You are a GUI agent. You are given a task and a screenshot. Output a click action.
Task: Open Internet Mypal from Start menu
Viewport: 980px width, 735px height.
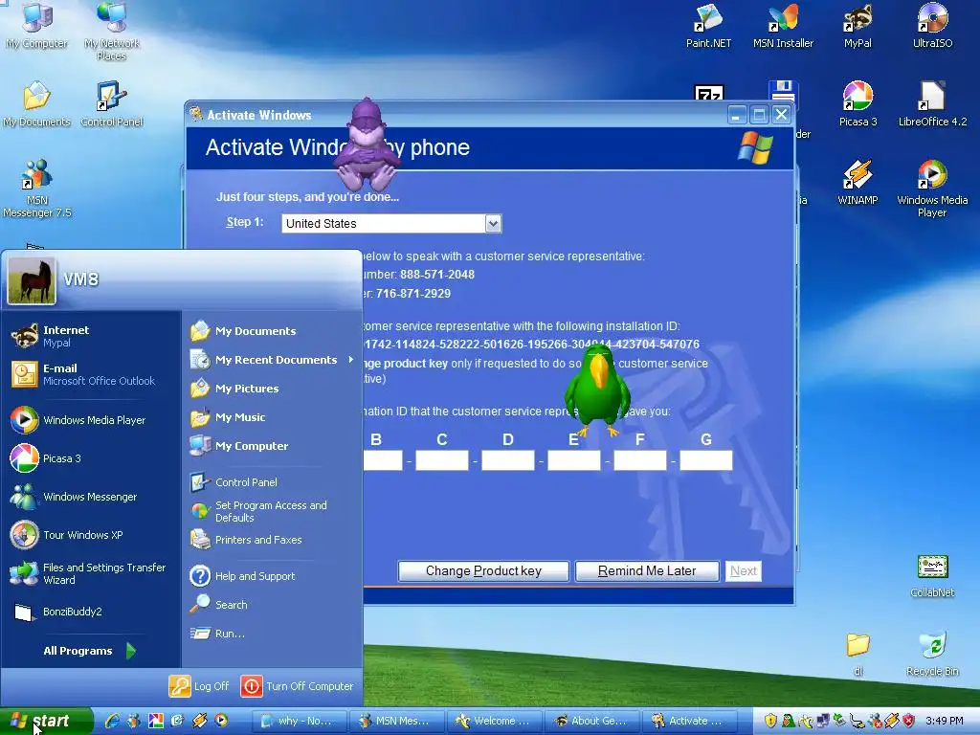91,336
